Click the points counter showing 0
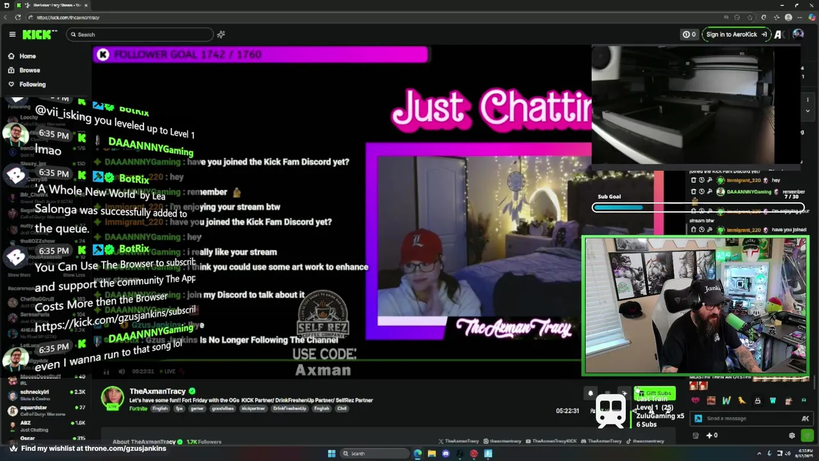 point(689,35)
